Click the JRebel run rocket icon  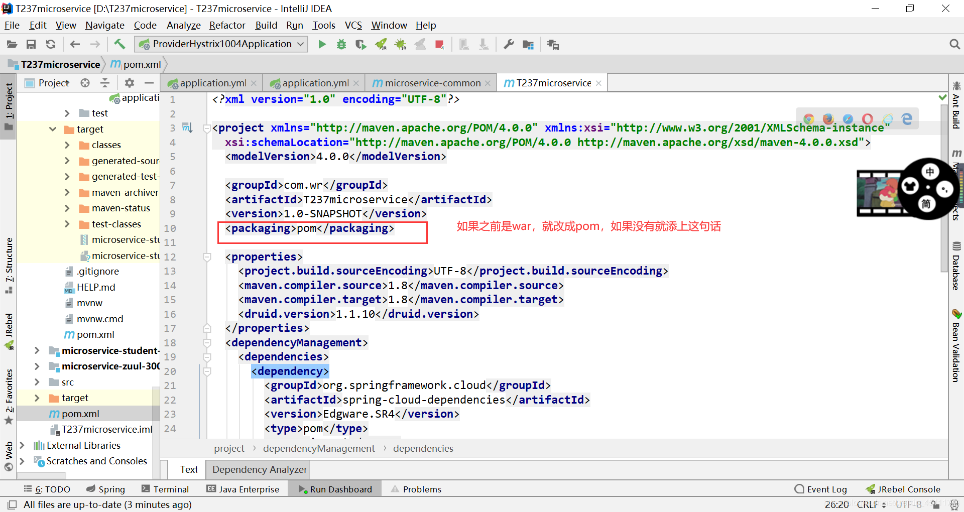(x=381, y=45)
